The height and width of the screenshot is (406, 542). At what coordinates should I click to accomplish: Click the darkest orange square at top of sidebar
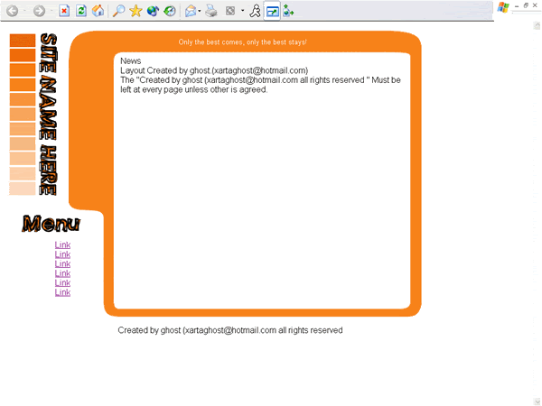[x=22, y=41]
